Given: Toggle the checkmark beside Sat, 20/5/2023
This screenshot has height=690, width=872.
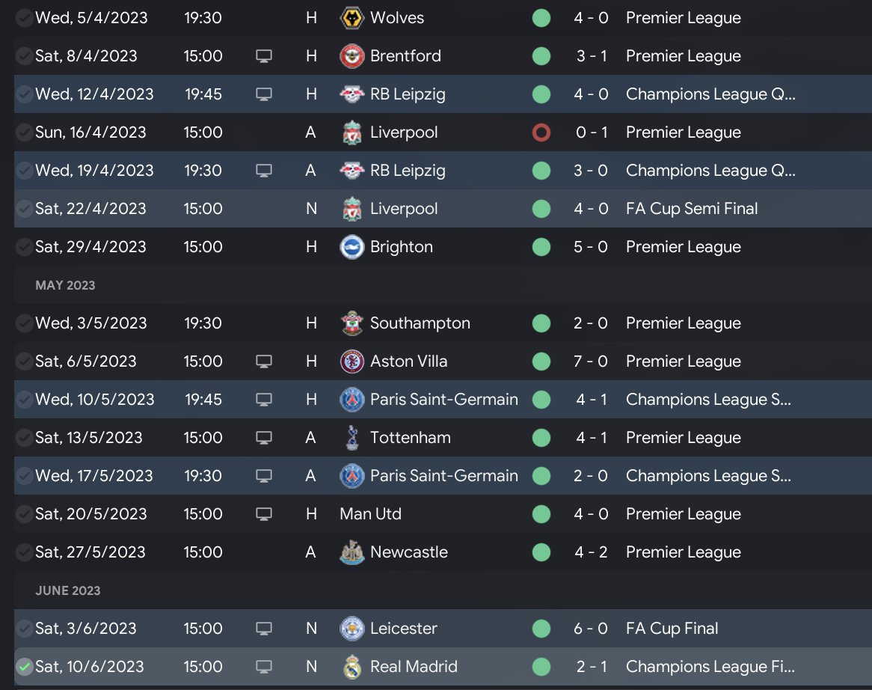Looking at the screenshot, I should pyautogui.click(x=25, y=514).
